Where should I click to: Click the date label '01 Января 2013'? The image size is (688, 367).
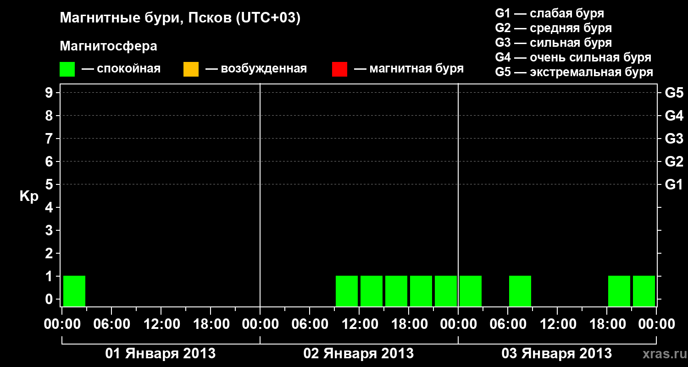tap(161, 354)
